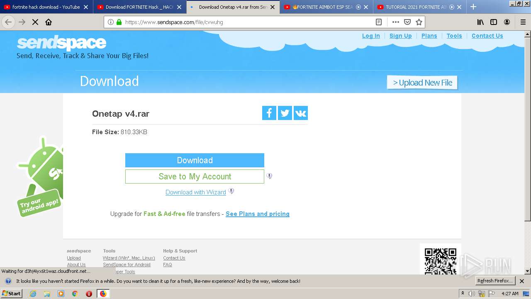Click the browser Back arrow button

pyautogui.click(x=8, y=22)
